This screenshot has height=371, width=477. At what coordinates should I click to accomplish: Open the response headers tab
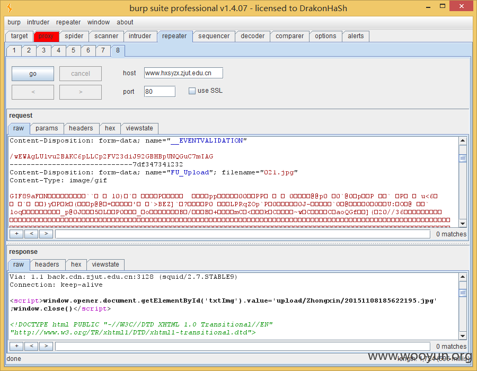click(47, 264)
